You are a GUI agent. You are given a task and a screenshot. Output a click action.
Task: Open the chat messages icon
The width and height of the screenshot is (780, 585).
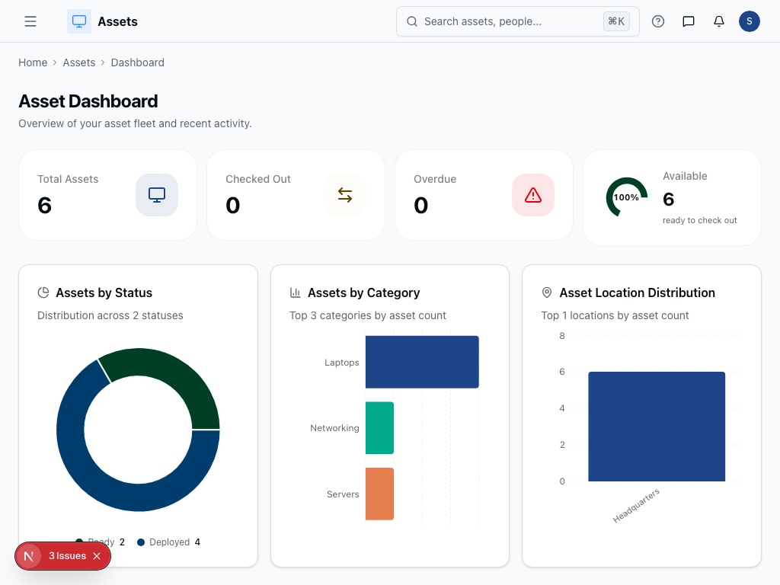(x=689, y=21)
